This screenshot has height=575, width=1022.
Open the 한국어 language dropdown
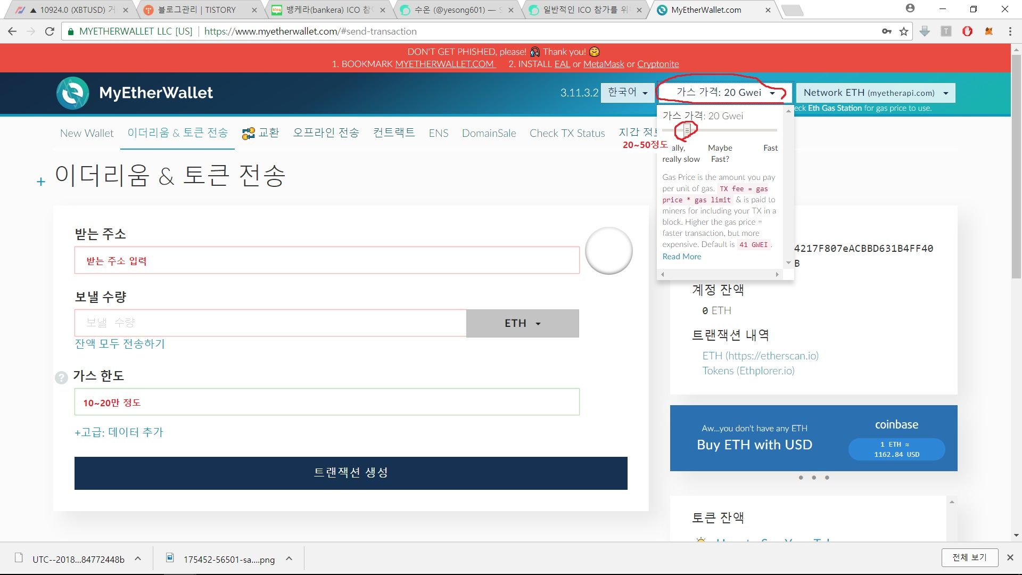click(x=628, y=93)
